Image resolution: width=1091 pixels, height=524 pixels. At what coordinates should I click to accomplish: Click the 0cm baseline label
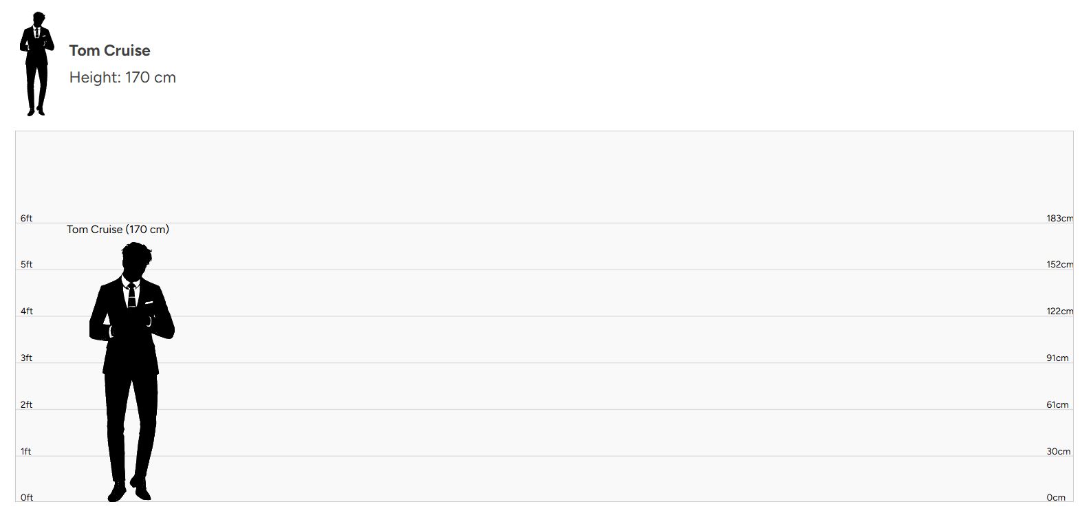[x=1055, y=497]
